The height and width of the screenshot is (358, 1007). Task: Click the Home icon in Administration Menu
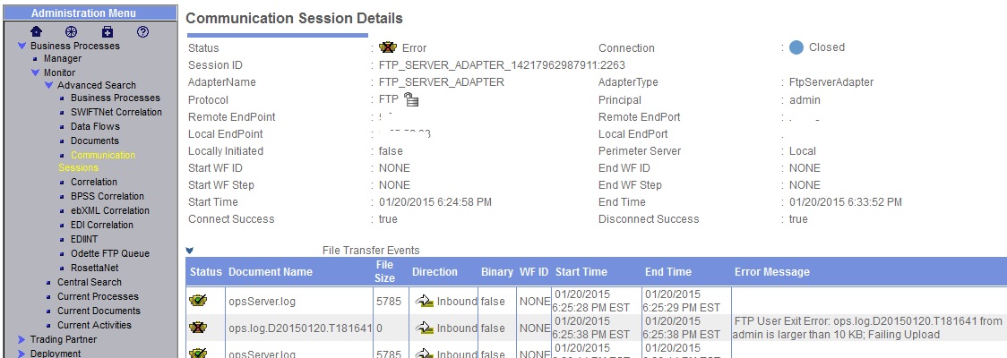click(37, 31)
